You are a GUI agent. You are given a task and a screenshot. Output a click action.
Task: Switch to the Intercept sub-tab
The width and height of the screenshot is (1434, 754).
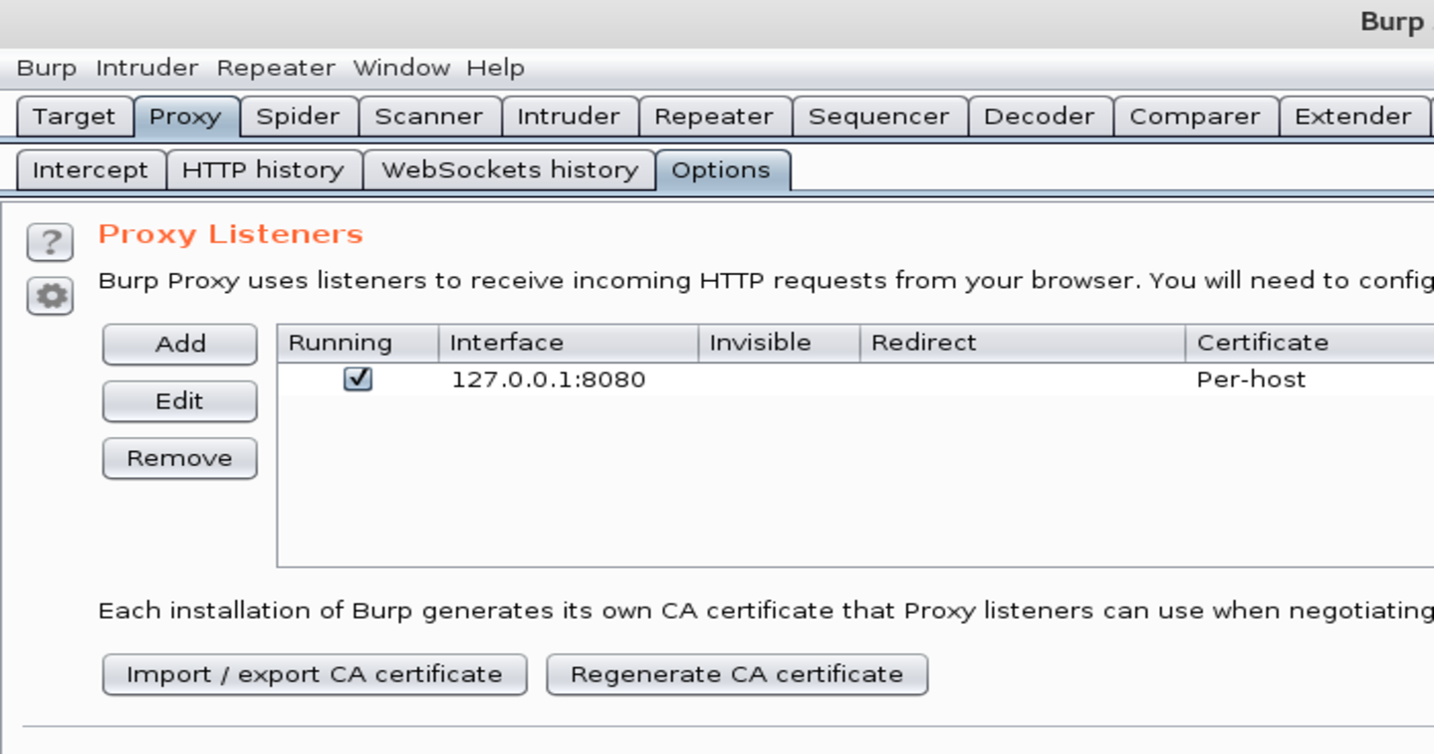(90, 170)
